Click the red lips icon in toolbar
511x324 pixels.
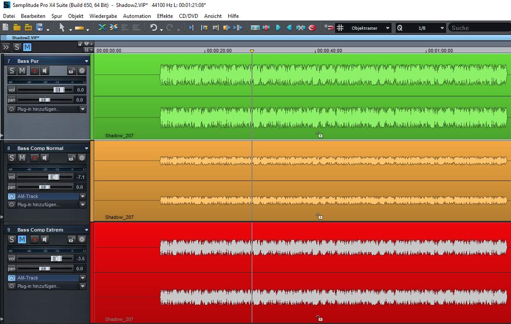312,27
